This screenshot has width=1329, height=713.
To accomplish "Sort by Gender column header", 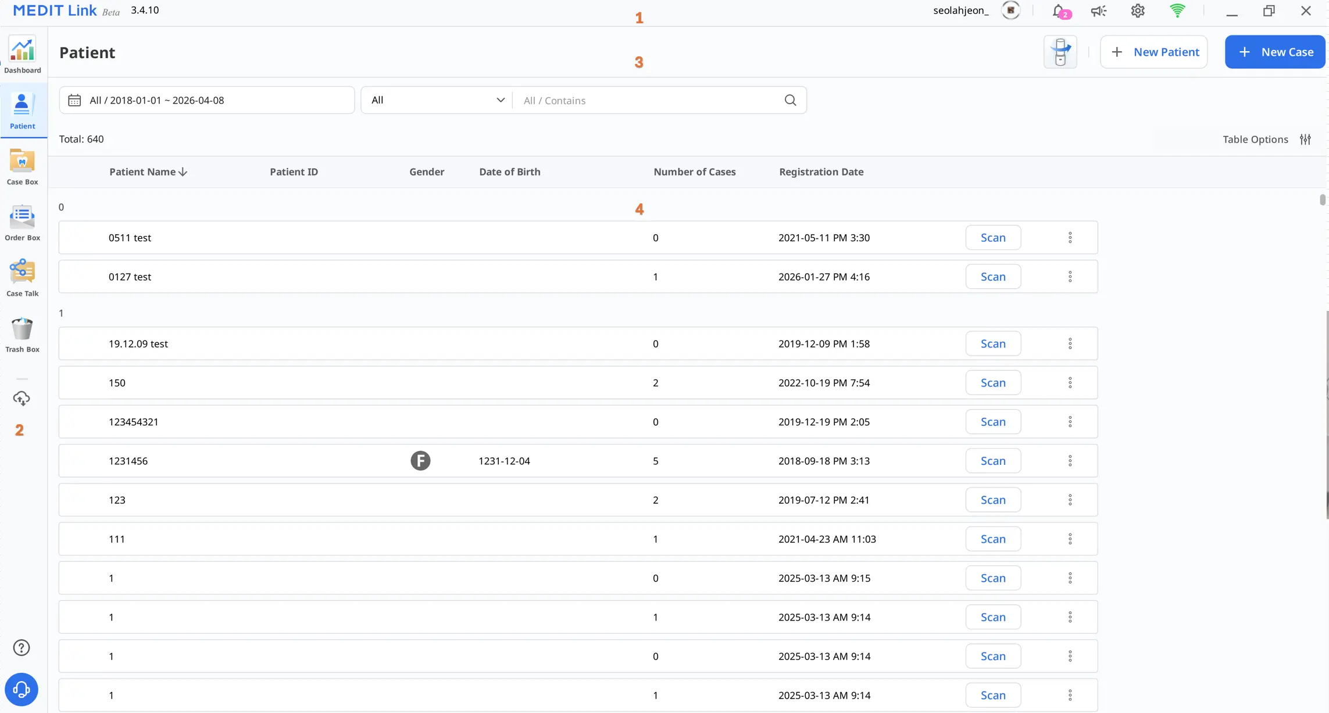I will [x=427, y=172].
